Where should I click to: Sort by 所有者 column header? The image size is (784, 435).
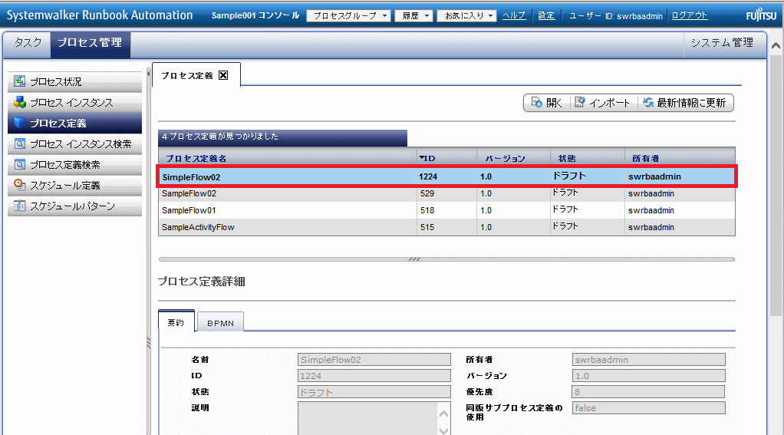[645, 159]
